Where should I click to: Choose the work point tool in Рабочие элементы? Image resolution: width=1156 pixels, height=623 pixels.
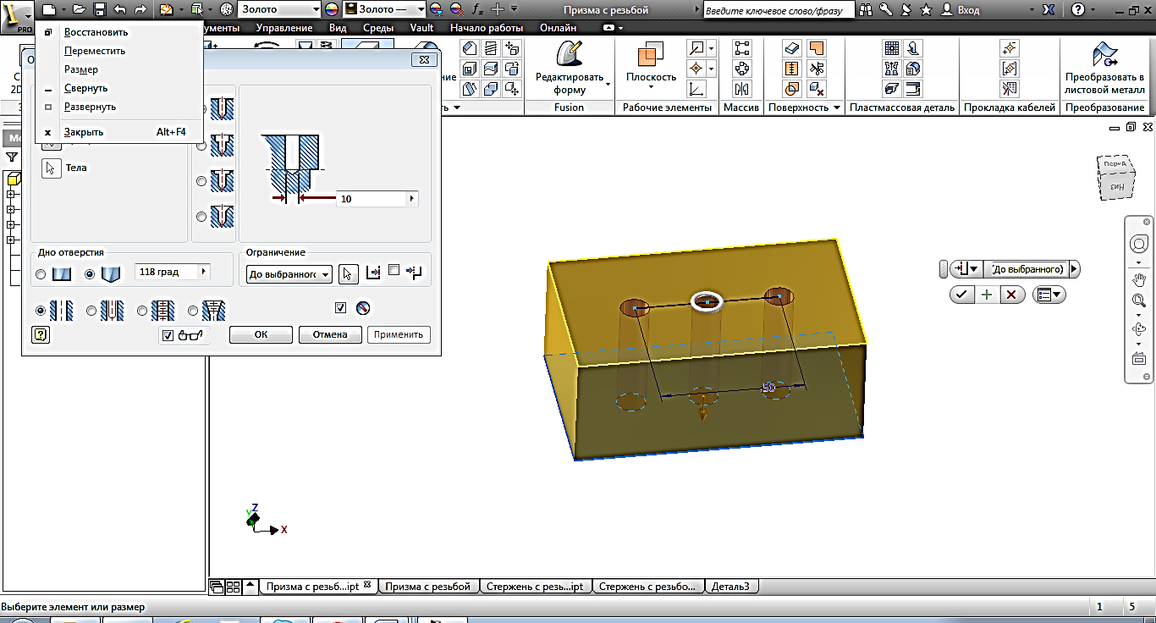click(696, 69)
